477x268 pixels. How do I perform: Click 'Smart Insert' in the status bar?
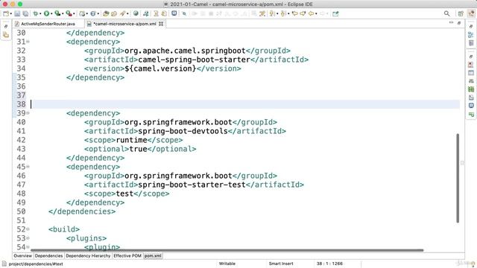point(281,264)
